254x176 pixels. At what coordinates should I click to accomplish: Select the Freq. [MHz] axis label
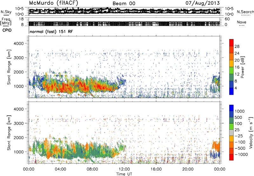[x=6, y=21]
